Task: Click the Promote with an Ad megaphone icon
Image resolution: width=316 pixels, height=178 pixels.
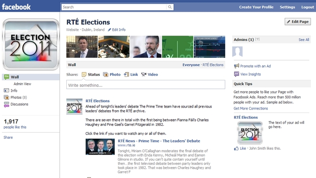Action: tap(236, 66)
